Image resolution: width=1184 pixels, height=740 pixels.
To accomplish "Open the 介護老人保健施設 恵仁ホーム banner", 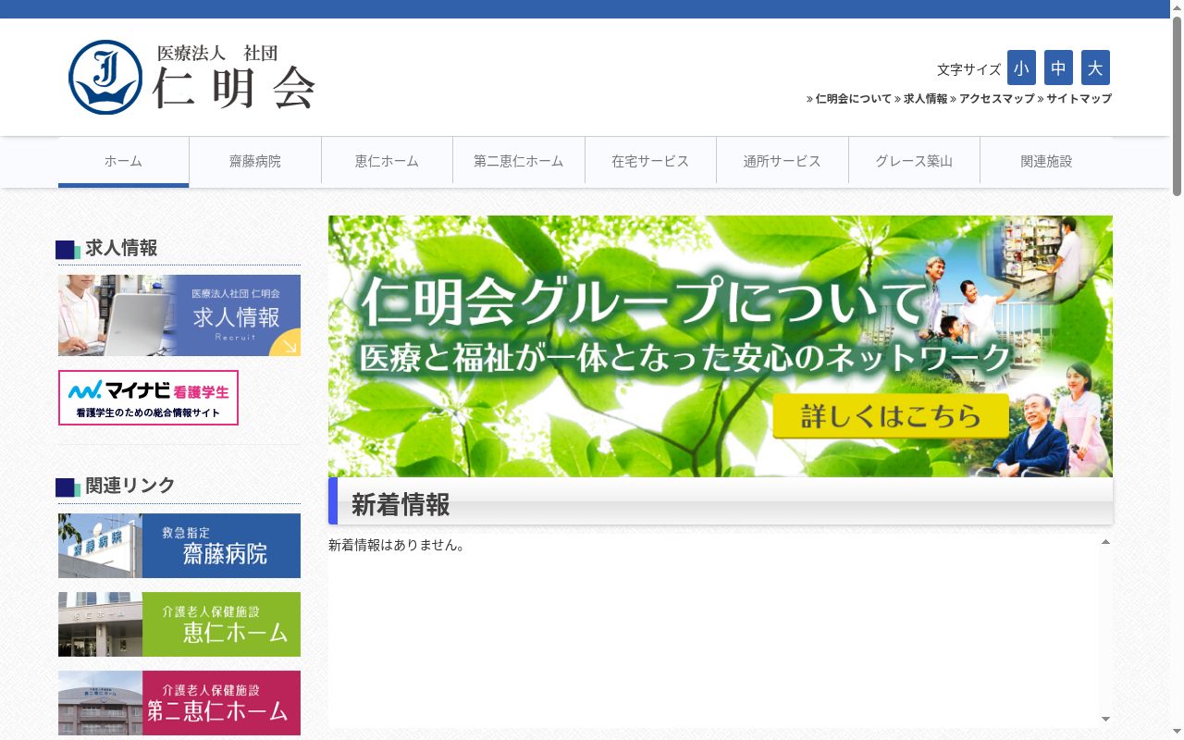I will 179,624.
